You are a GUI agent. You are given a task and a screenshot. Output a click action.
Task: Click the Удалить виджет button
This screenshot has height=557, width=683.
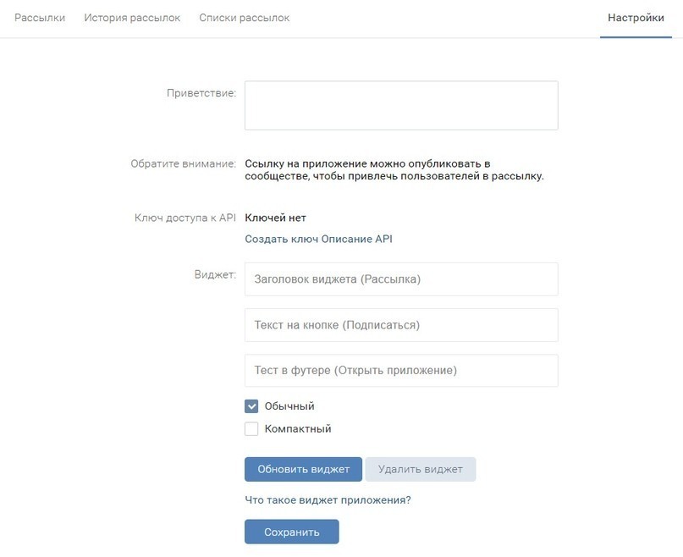421,469
